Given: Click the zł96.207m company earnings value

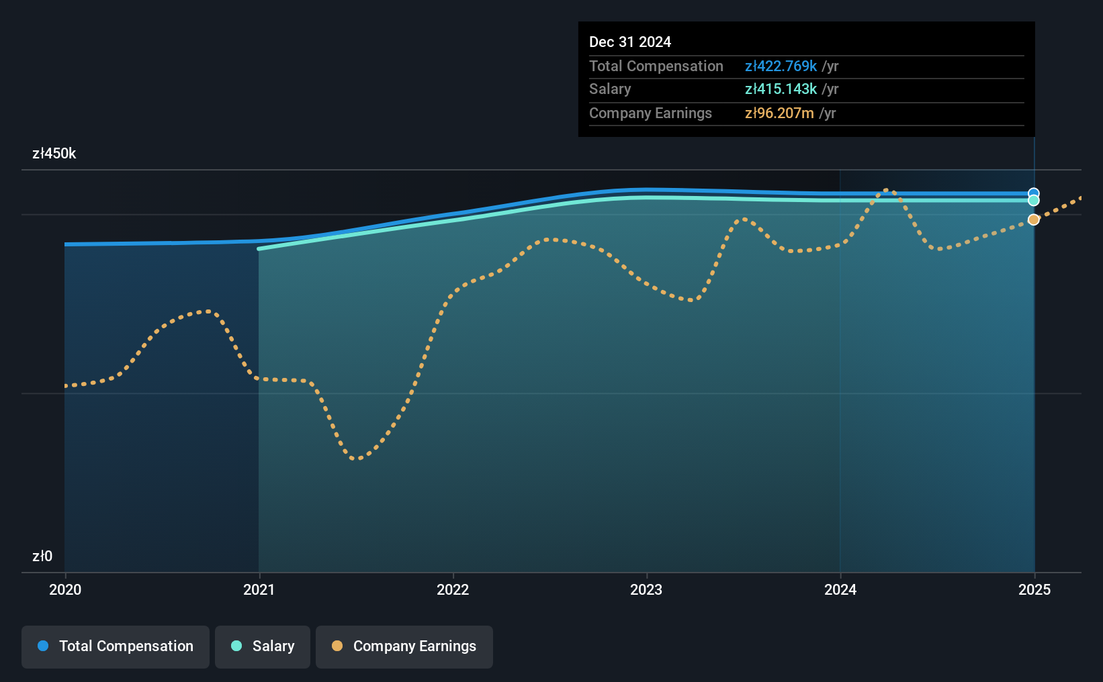Looking at the screenshot, I should click(779, 113).
